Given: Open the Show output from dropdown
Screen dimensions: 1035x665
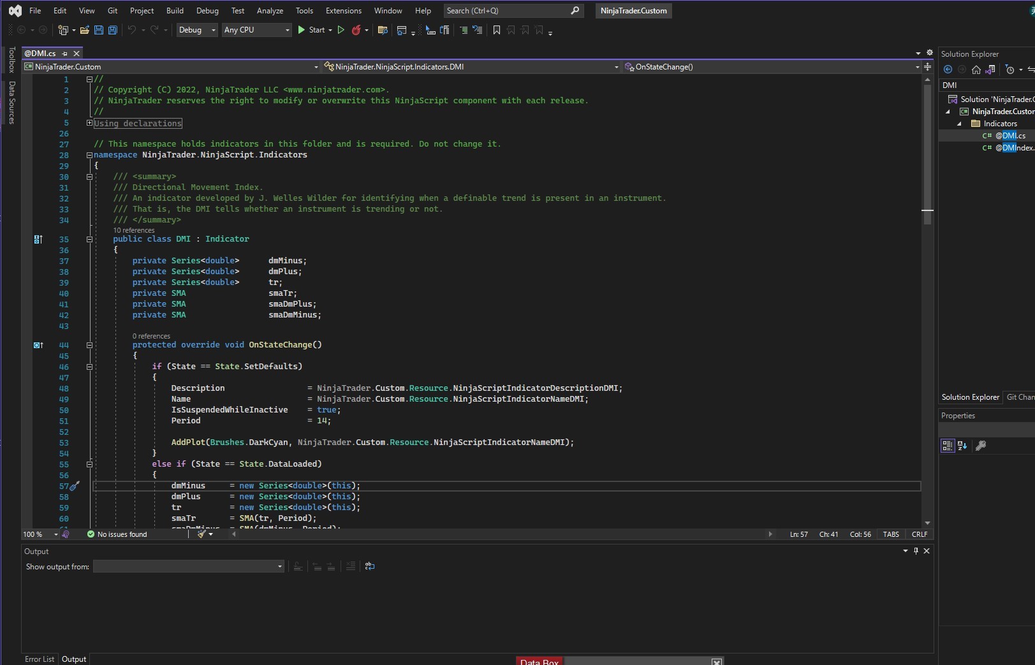Looking at the screenshot, I should tap(188, 566).
